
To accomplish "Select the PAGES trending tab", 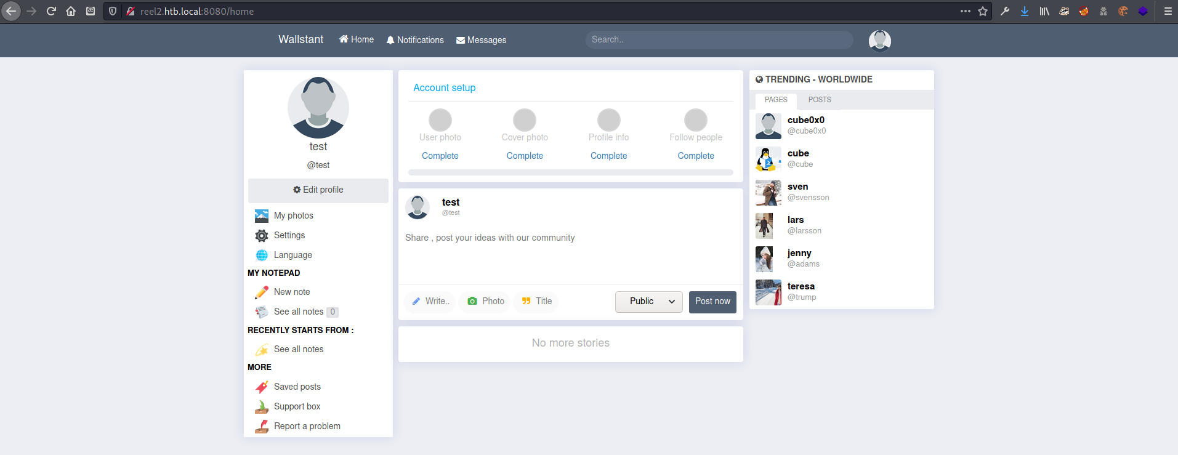I will 775,100.
